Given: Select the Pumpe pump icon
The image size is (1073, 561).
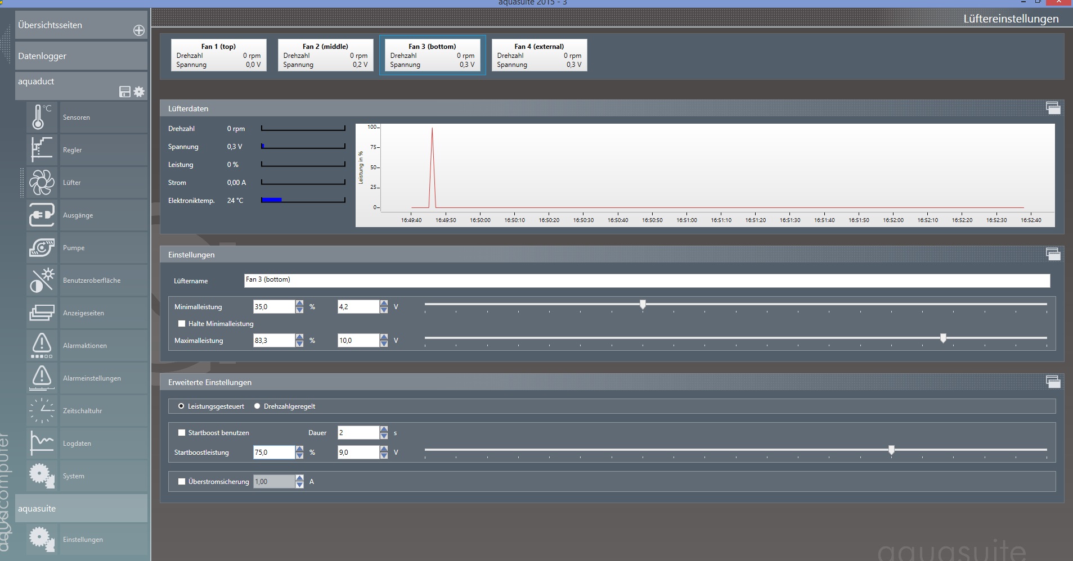Looking at the screenshot, I should pyautogui.click(x=42, y=248).
